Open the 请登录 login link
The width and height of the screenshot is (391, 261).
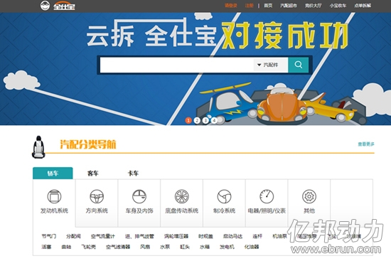point(230,6)
